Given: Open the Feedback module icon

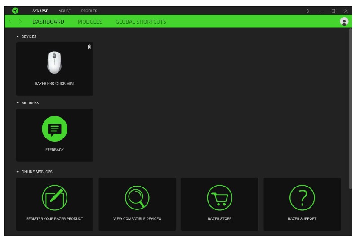Looking at the screenshot, I should pos(54,129).
